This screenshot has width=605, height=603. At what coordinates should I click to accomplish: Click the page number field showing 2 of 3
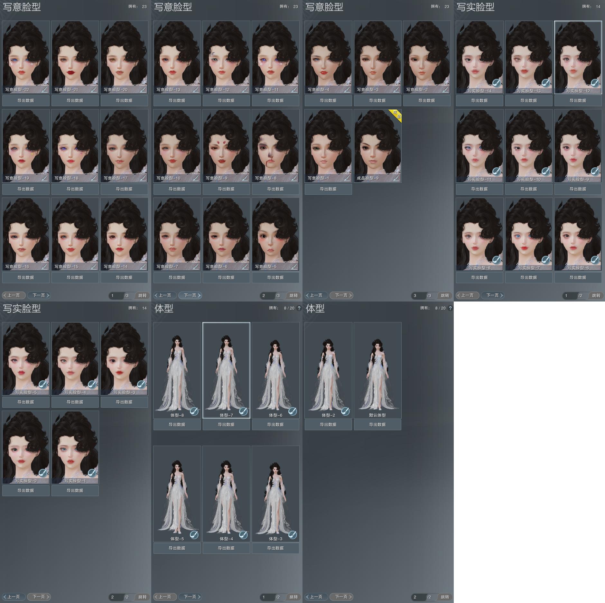pyautogui.click(x=267, y=295)
